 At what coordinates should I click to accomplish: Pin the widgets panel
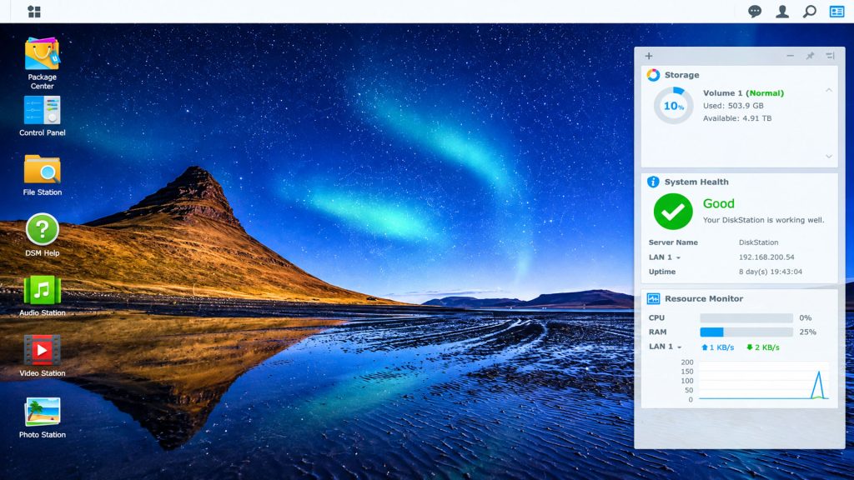[x=811, y=56]
